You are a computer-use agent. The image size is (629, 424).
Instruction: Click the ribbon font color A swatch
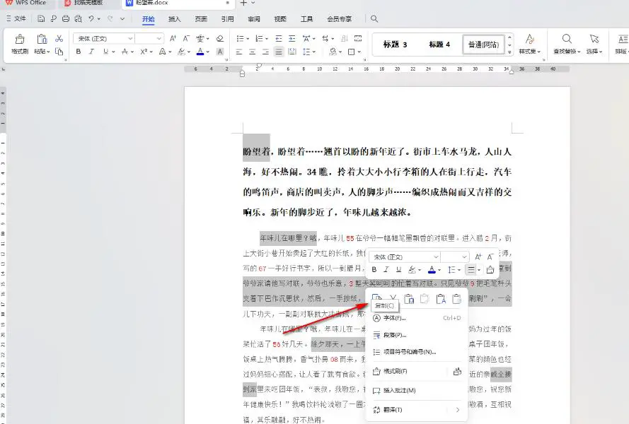click(200, 52)
